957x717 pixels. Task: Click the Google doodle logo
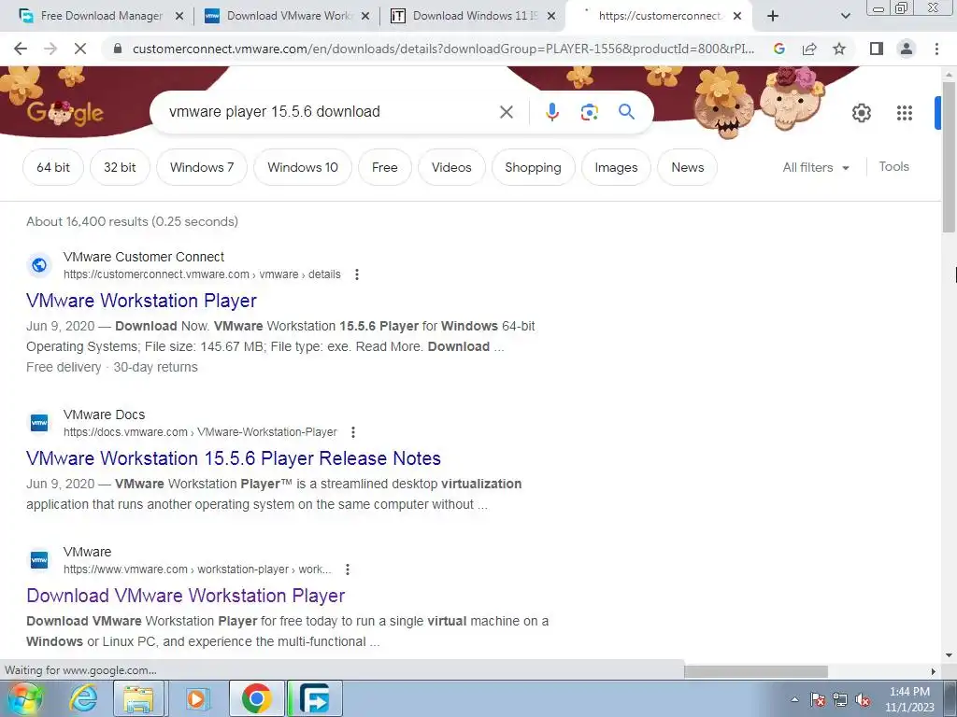click(x=65, y=113)
